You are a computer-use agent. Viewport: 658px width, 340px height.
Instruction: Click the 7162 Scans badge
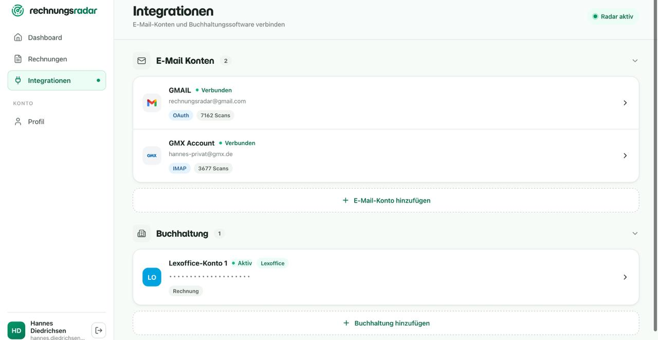[215, 116]
